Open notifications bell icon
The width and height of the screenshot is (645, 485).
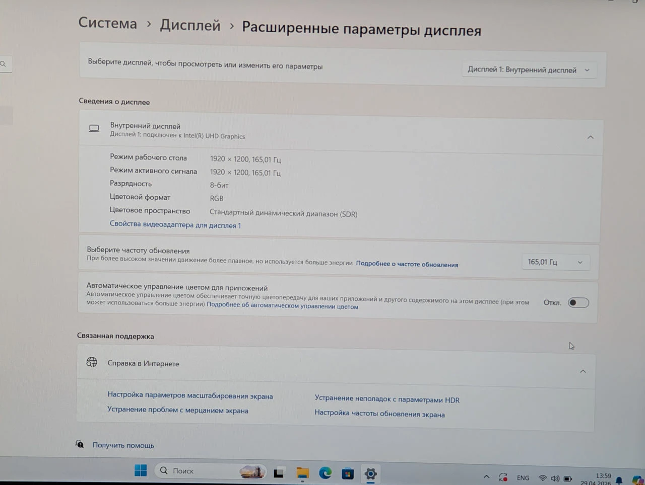[x=619, y=480]
